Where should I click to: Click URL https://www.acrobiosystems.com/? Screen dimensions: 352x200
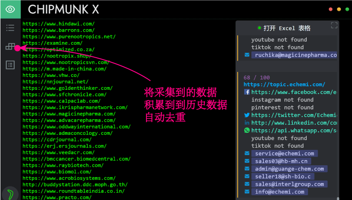click(x=69, y=178)
